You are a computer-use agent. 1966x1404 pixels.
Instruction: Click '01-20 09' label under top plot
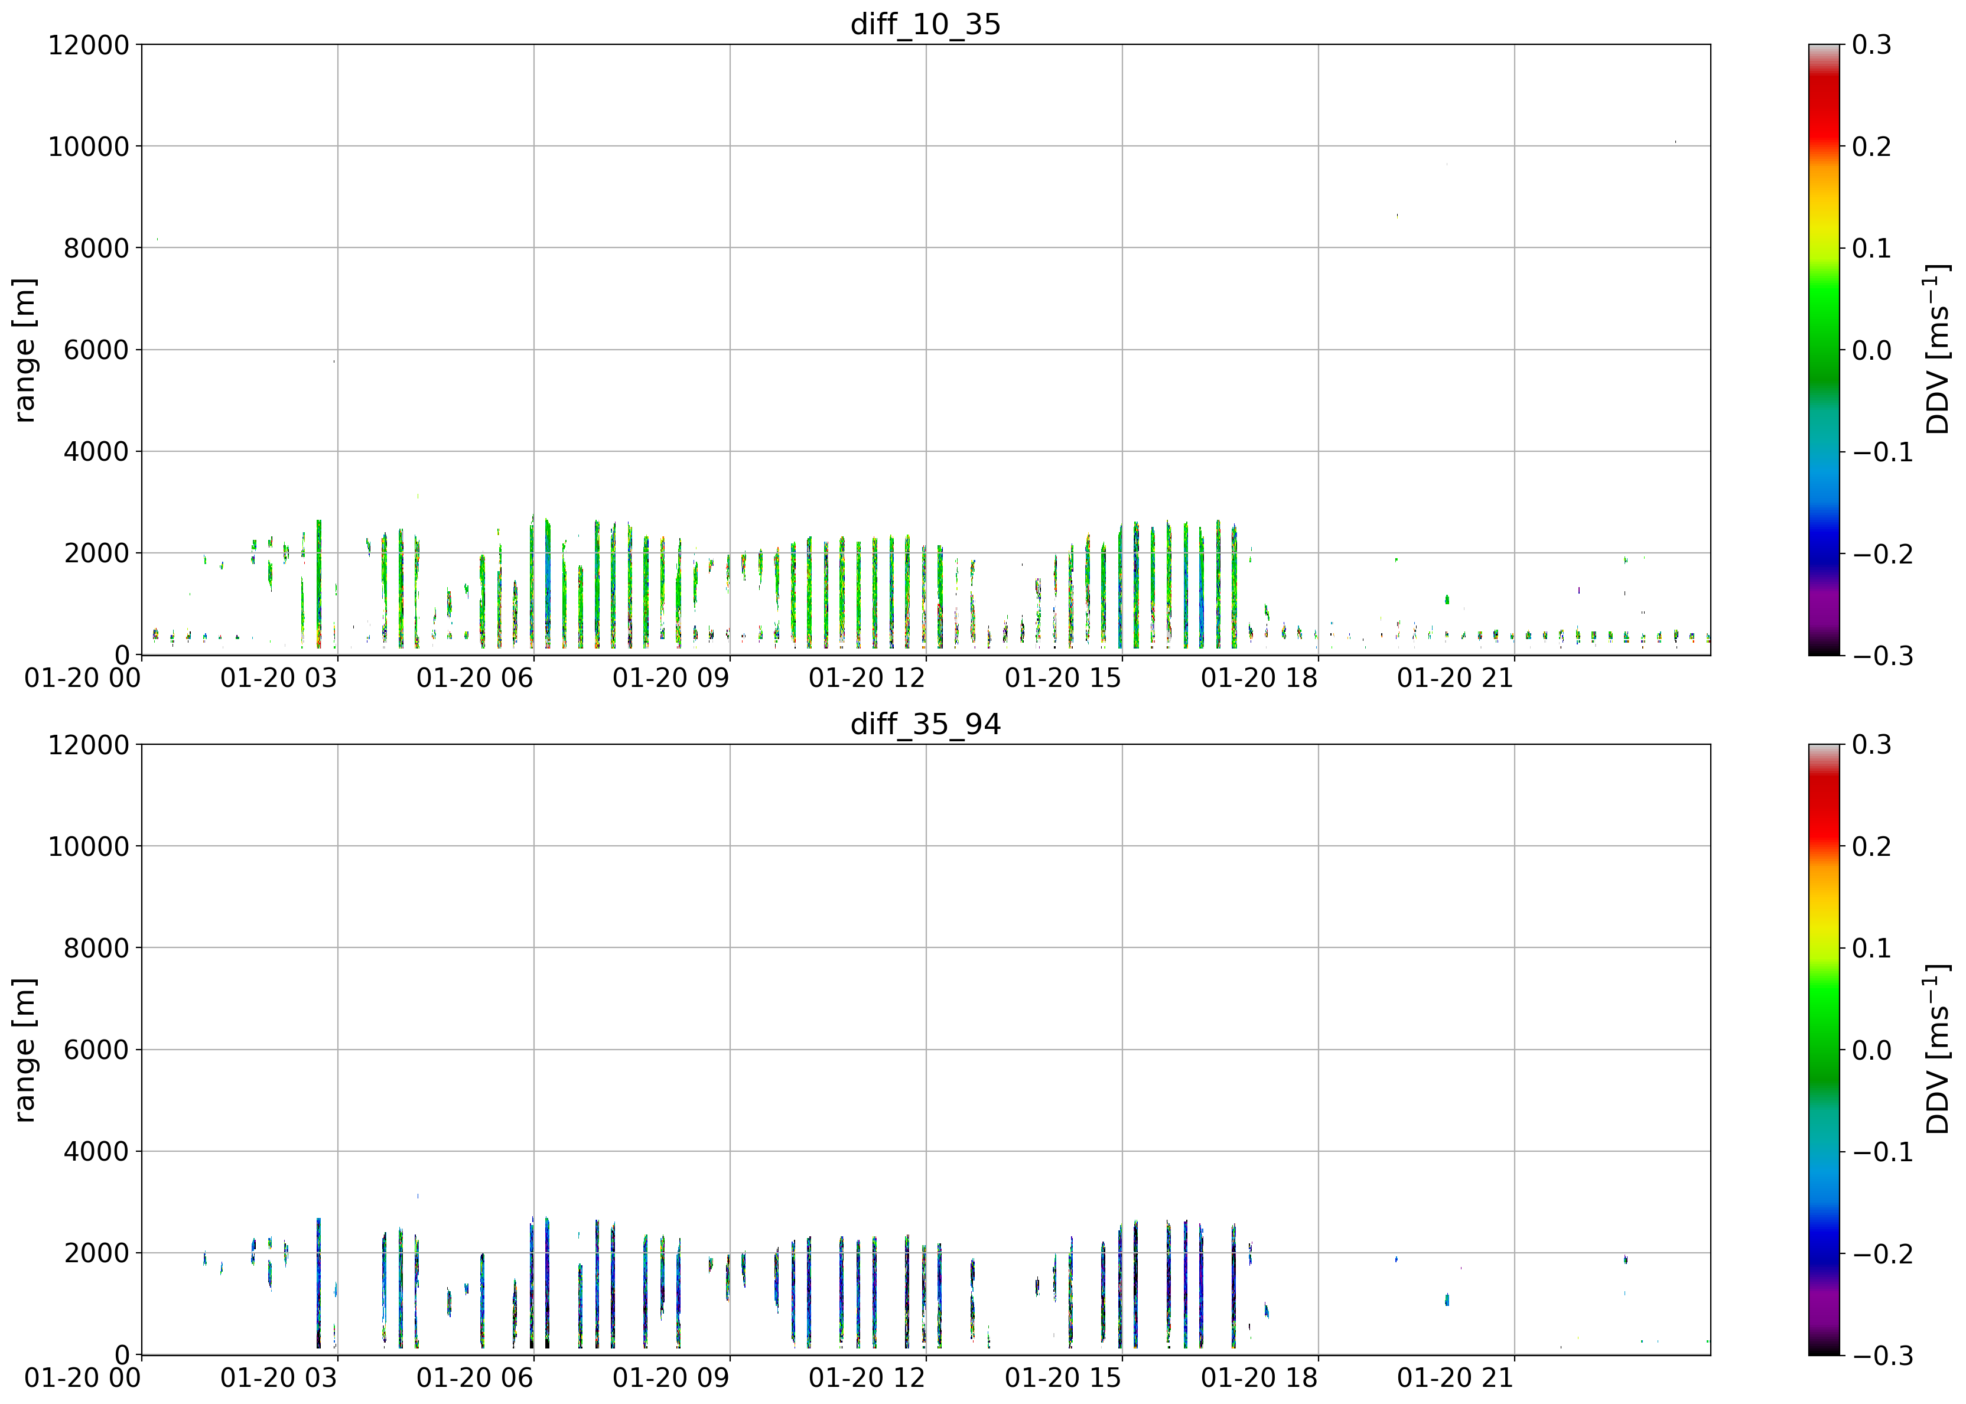tap(671, 678)
